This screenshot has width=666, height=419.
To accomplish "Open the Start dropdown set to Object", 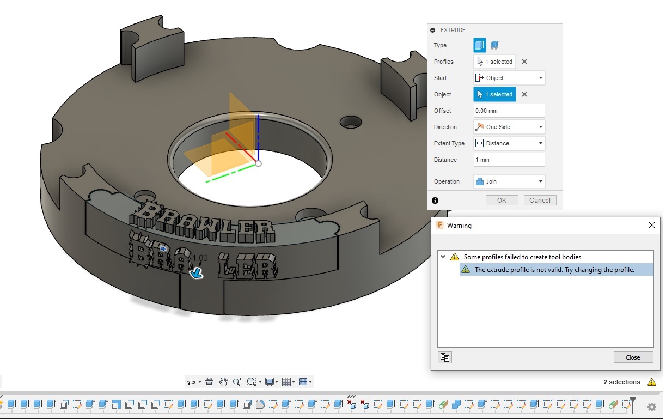I will [x=509, y=78].
